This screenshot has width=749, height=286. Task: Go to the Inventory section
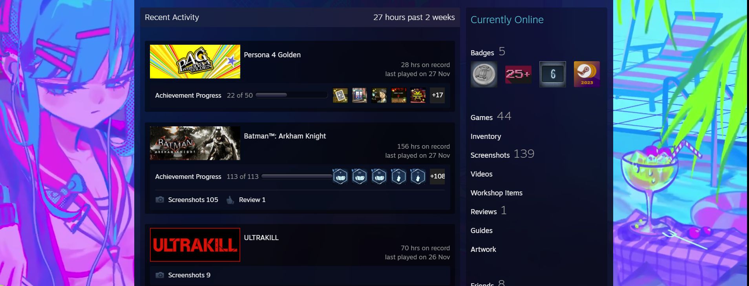pyautogui.click(x=486, y=137)
